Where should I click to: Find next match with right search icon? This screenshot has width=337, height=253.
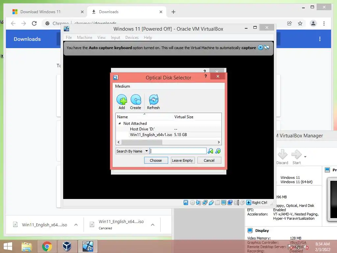[x=218, y=151]
